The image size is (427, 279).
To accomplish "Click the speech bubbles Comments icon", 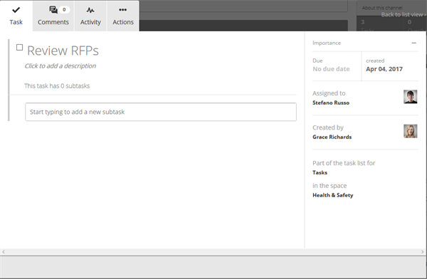I will click(x=53, y=10).
